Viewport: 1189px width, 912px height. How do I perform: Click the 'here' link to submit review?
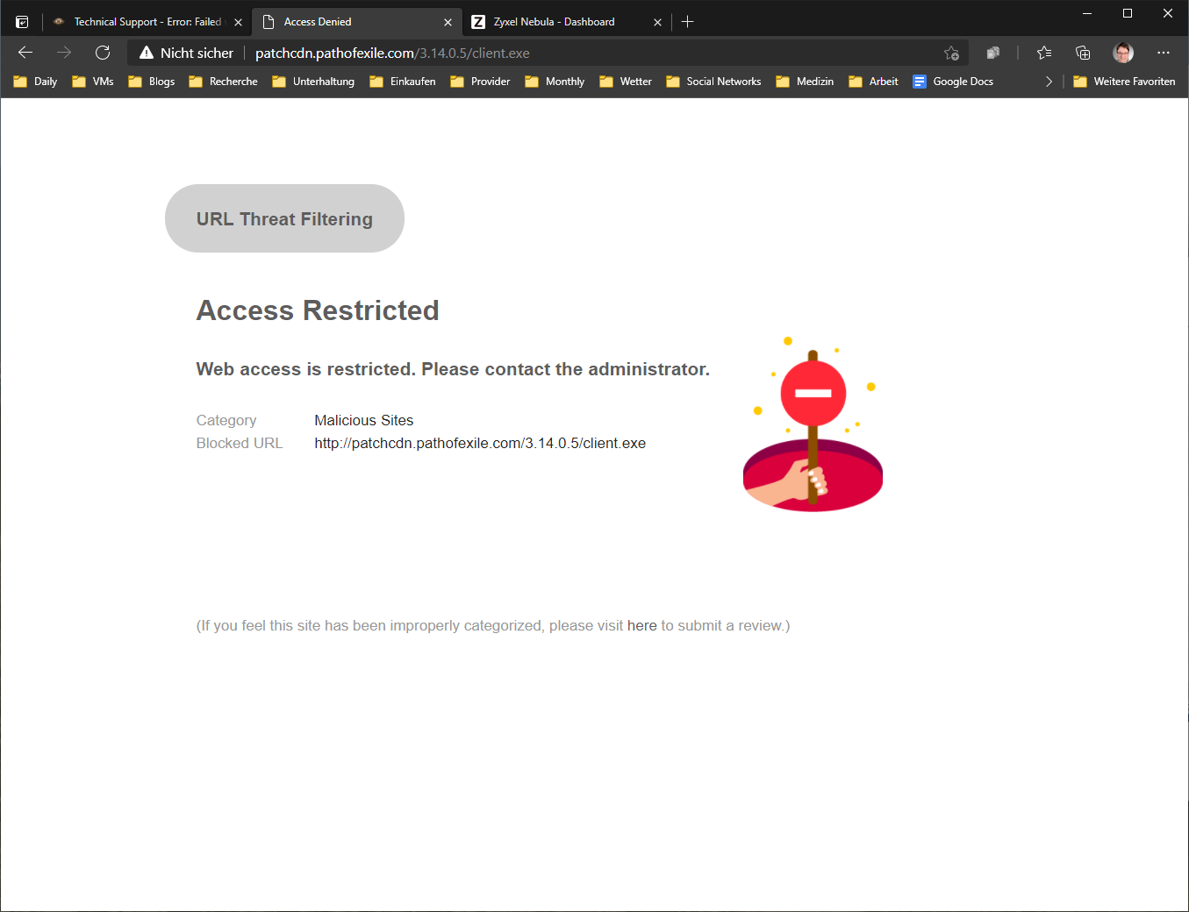[641, 625]
